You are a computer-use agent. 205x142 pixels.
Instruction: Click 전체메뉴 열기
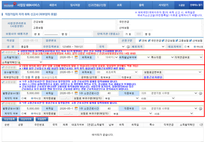click(x=196, y=5)
